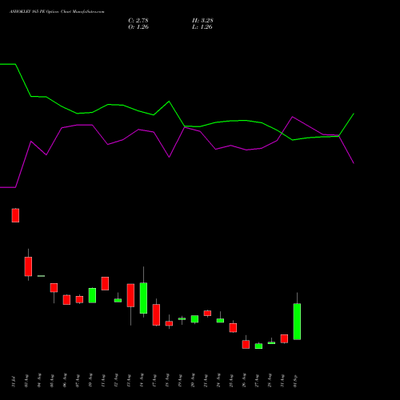400x400 pixels.
Task: Click the green candlestick for 20 Aug
Action: [x=194, y=319]
